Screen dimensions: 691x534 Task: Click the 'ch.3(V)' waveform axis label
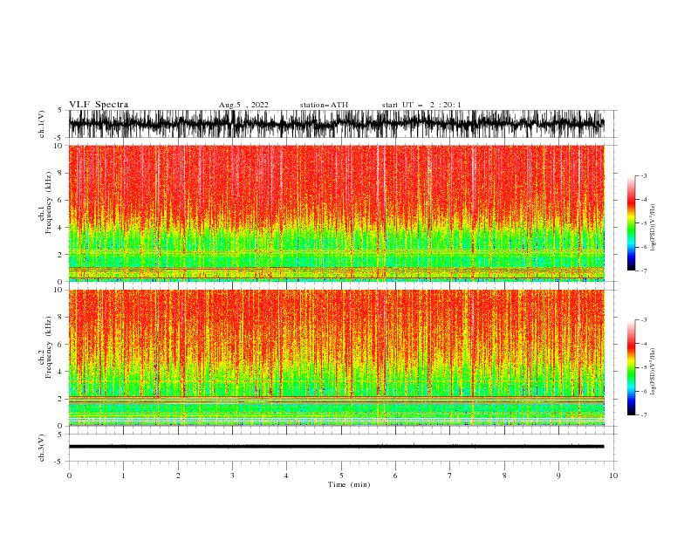[x=42, y=448]
